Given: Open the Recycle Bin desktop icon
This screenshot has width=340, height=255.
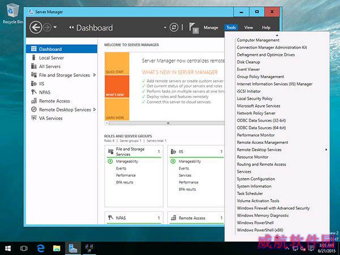Looking at the screenshot, I should [12, 14].
